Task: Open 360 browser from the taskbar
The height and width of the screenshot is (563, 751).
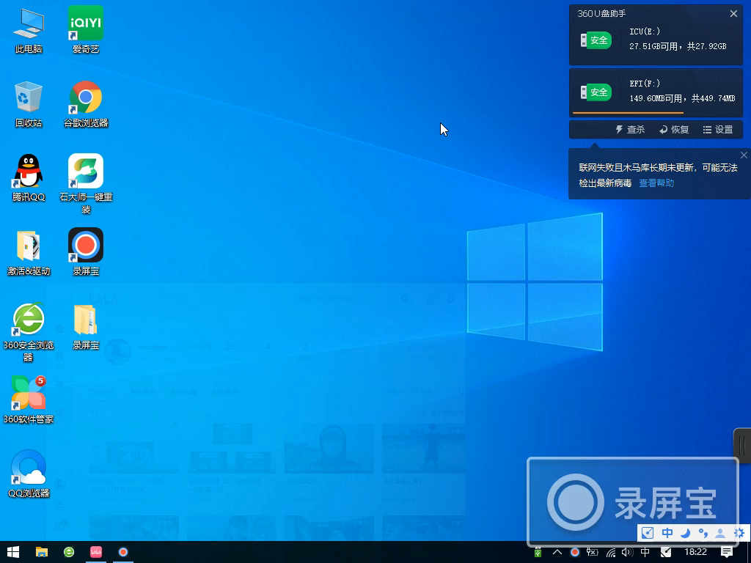Action: tap(69, 552)
